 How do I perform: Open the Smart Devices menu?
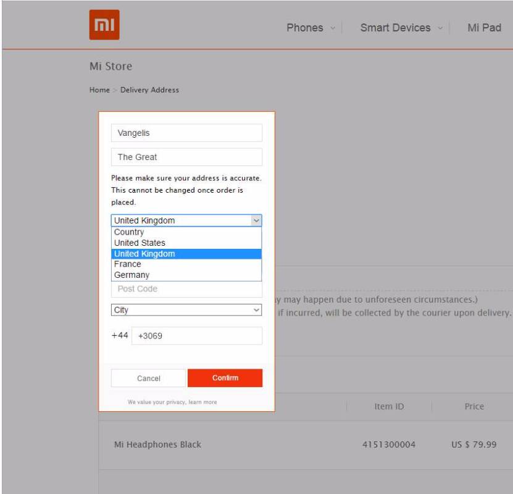(395, 28)
